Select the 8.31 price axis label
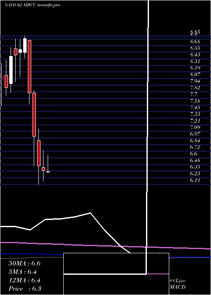This screenshot has height=295, width=211. (x=195, y=62)
